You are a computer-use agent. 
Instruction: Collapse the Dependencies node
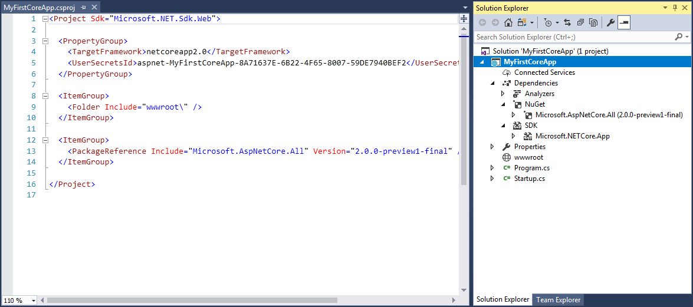click(492, 83)
